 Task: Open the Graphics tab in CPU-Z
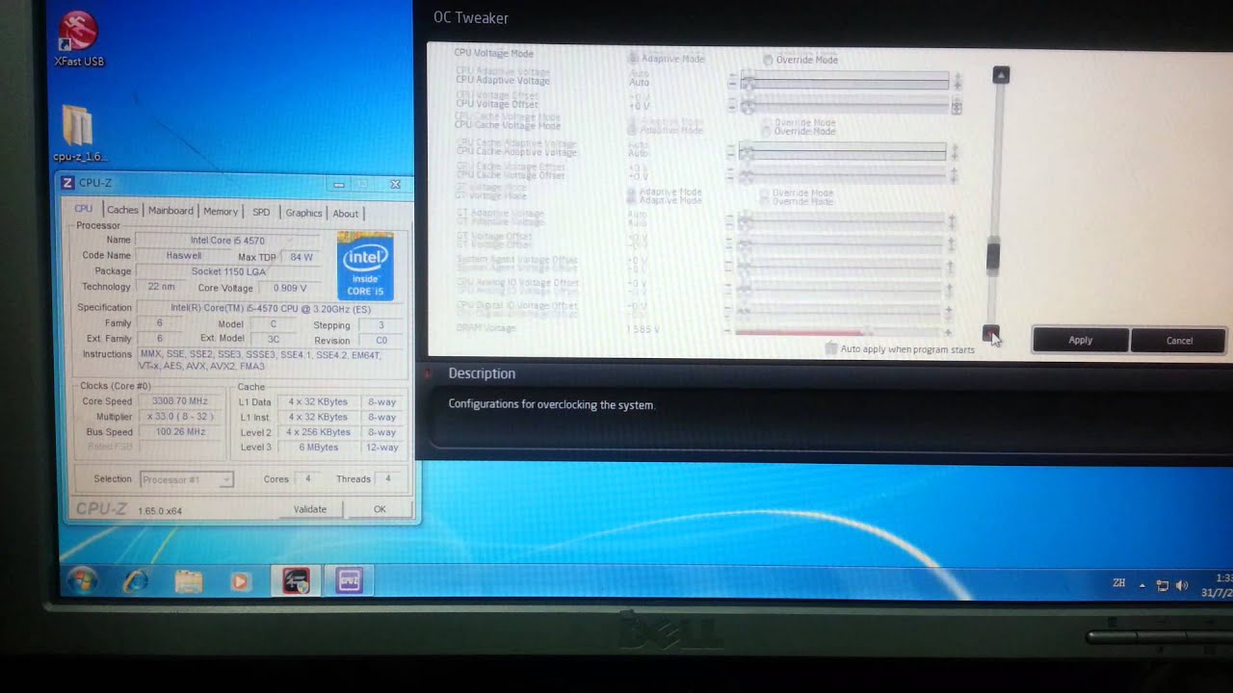[303, 213]
